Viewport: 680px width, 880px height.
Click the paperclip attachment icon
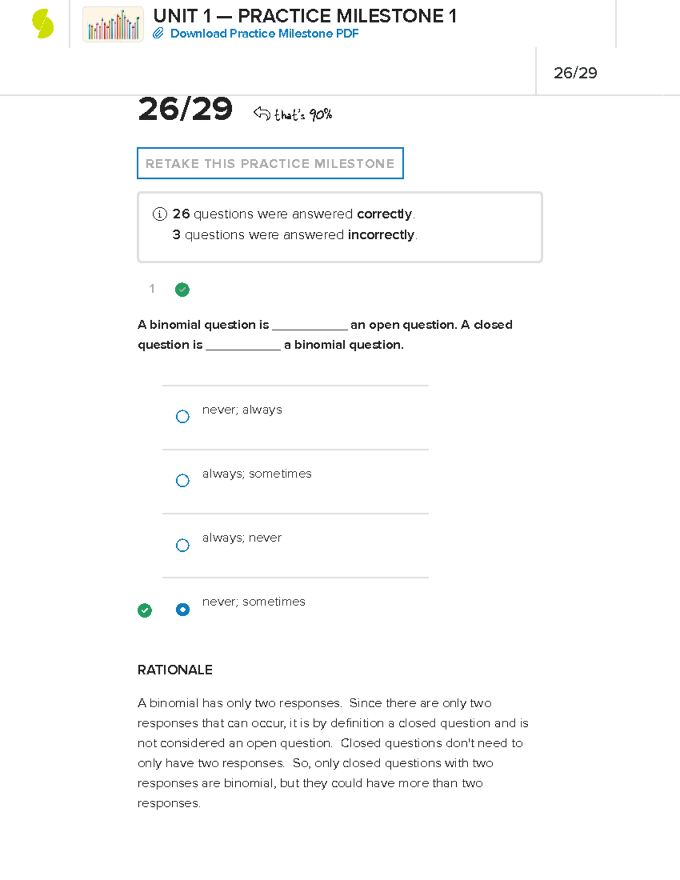coord(159,34)
